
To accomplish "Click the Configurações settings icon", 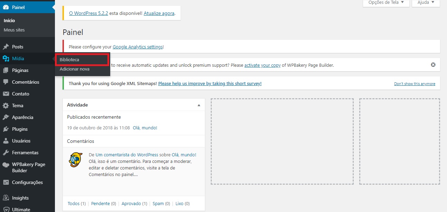I will point(6,182).
